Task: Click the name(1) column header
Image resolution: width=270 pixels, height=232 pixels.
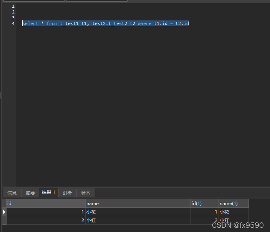Action: coord(233,204)
